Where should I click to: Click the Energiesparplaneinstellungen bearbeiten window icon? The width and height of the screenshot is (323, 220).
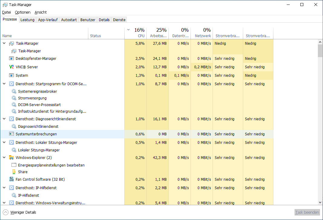14,165
